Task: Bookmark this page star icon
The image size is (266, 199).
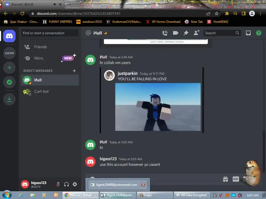Action: coord(216,13)
